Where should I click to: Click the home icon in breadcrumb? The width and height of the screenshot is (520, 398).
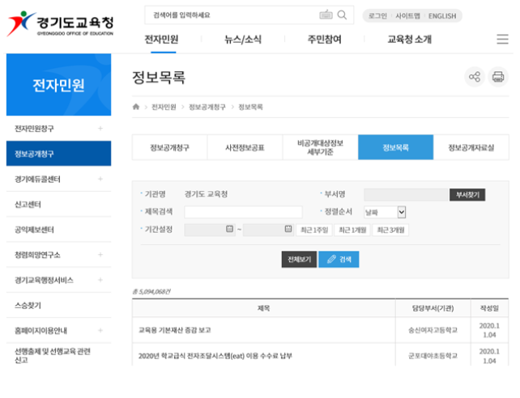point(136,107)
